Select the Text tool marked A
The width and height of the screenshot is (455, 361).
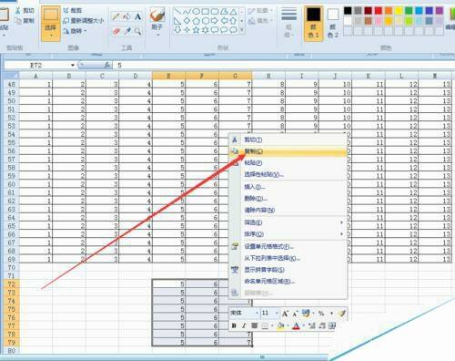[137, 16]
